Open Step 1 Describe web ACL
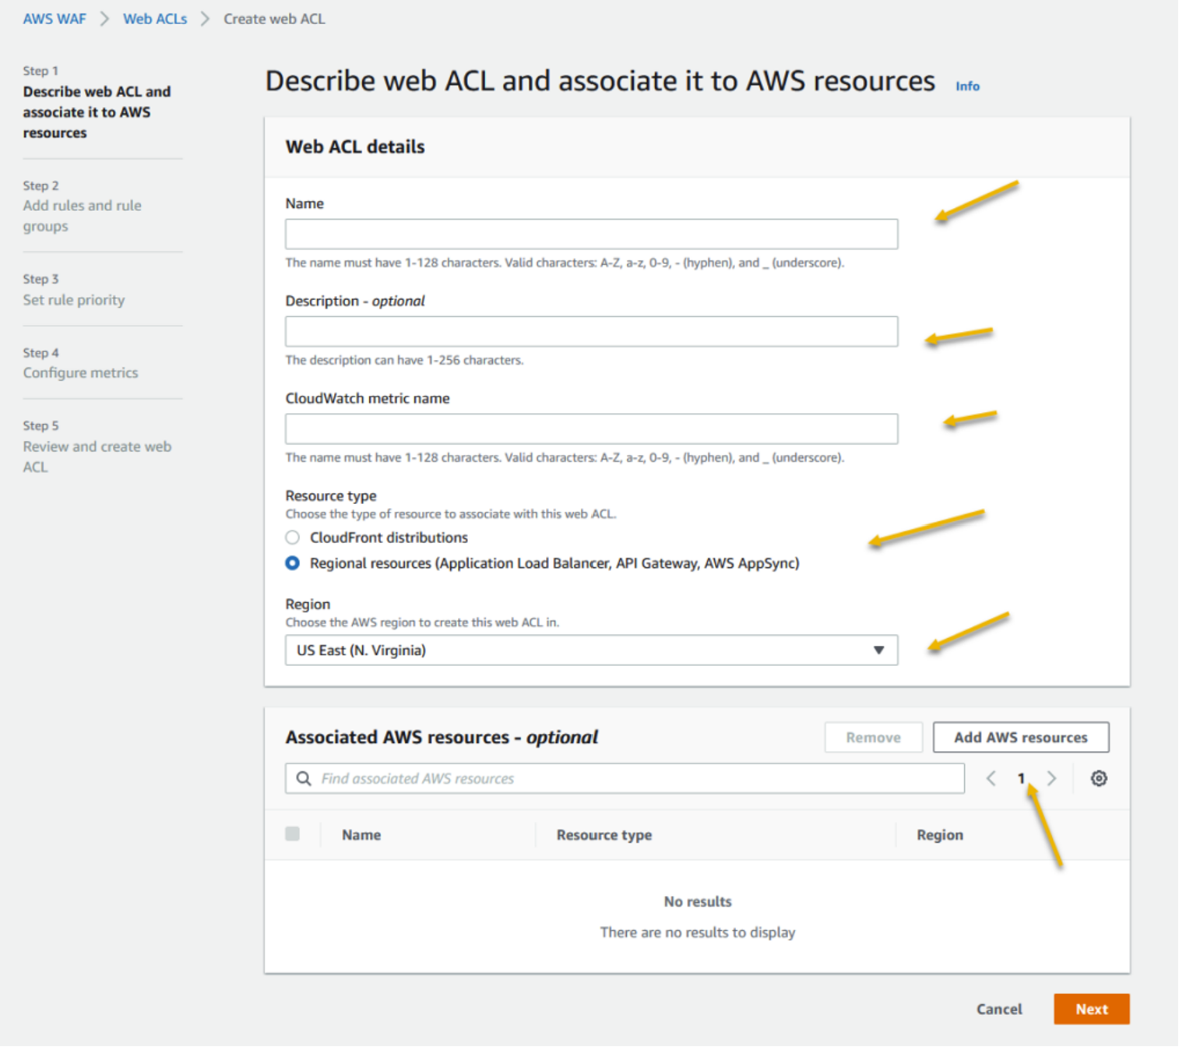 [x=97, y=112]
